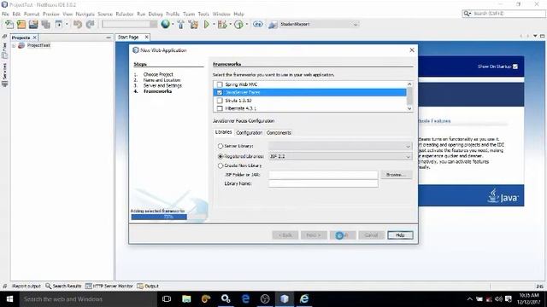The image size is (547, 307).
Task: Click the icon left of StudentReport combo
Action: point(273,25)
